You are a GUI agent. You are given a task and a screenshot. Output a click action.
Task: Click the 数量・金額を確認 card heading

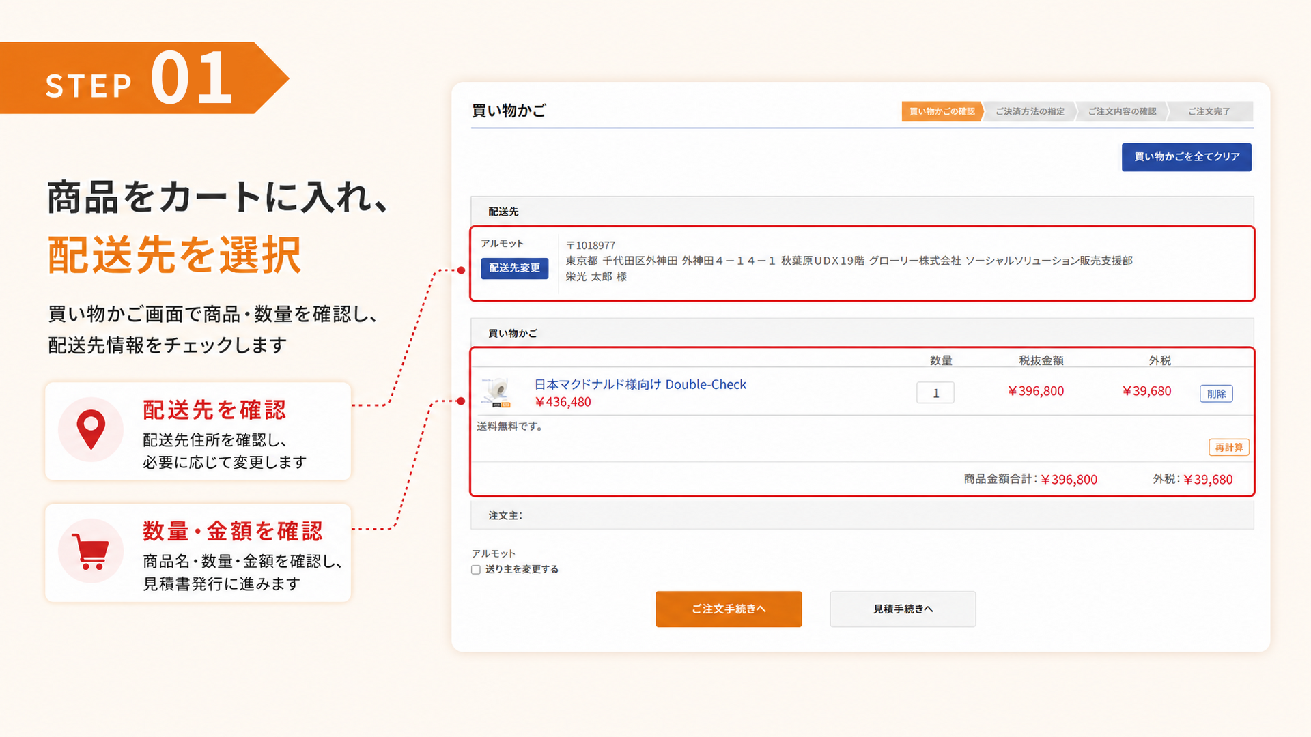click(x=232, y=532)
